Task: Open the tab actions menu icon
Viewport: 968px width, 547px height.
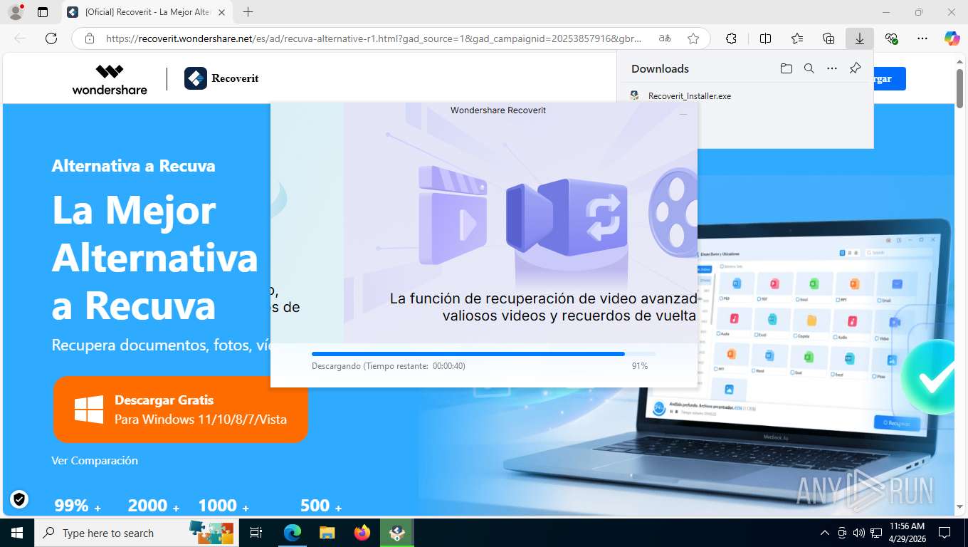Action: pos(43,12)
